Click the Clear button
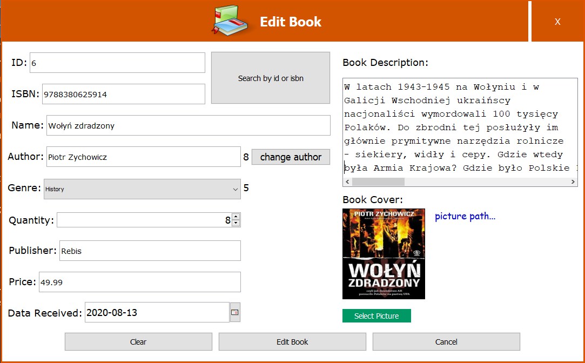585x363 pixels. point(138,342)
